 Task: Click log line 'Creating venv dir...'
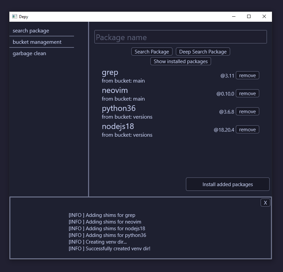[x=98, y=242]
